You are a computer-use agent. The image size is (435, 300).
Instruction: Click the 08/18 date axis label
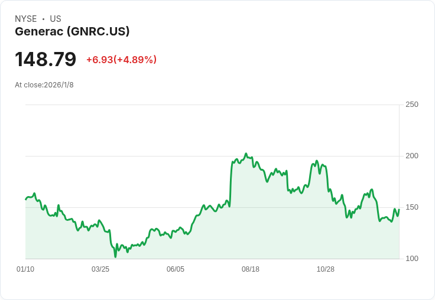point(251,269)
